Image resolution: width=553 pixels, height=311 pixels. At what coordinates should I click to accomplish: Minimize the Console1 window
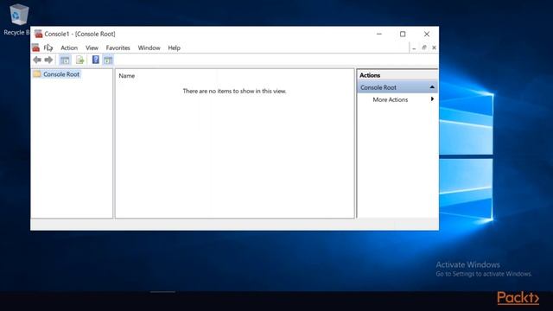[379, 34]
